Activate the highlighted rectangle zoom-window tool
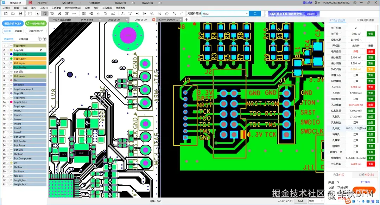Viewport: 380px width, 205px height. [x=45, y=14]
